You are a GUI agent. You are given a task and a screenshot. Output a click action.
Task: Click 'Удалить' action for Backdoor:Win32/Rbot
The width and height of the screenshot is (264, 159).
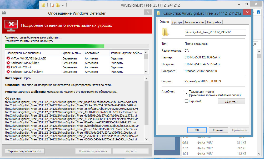117,63
